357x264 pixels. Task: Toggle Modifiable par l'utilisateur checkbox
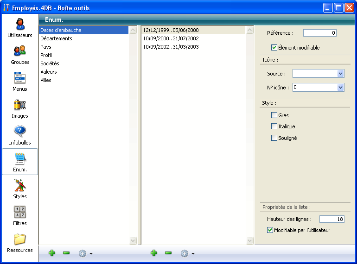(x=270, y=230)
